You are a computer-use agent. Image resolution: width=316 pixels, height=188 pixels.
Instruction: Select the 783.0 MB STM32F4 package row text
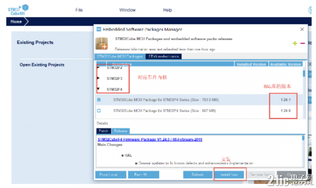[x=166, y=100]
